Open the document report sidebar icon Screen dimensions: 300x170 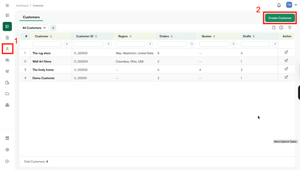point(7,83)
